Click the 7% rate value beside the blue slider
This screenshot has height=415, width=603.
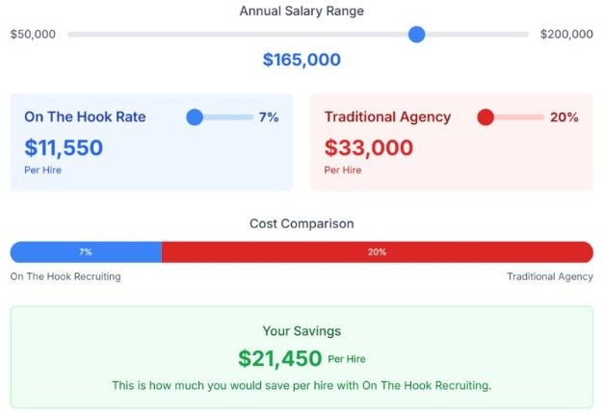268,117
